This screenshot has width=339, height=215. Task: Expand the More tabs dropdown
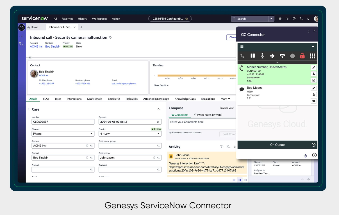(x=225, y=99)
